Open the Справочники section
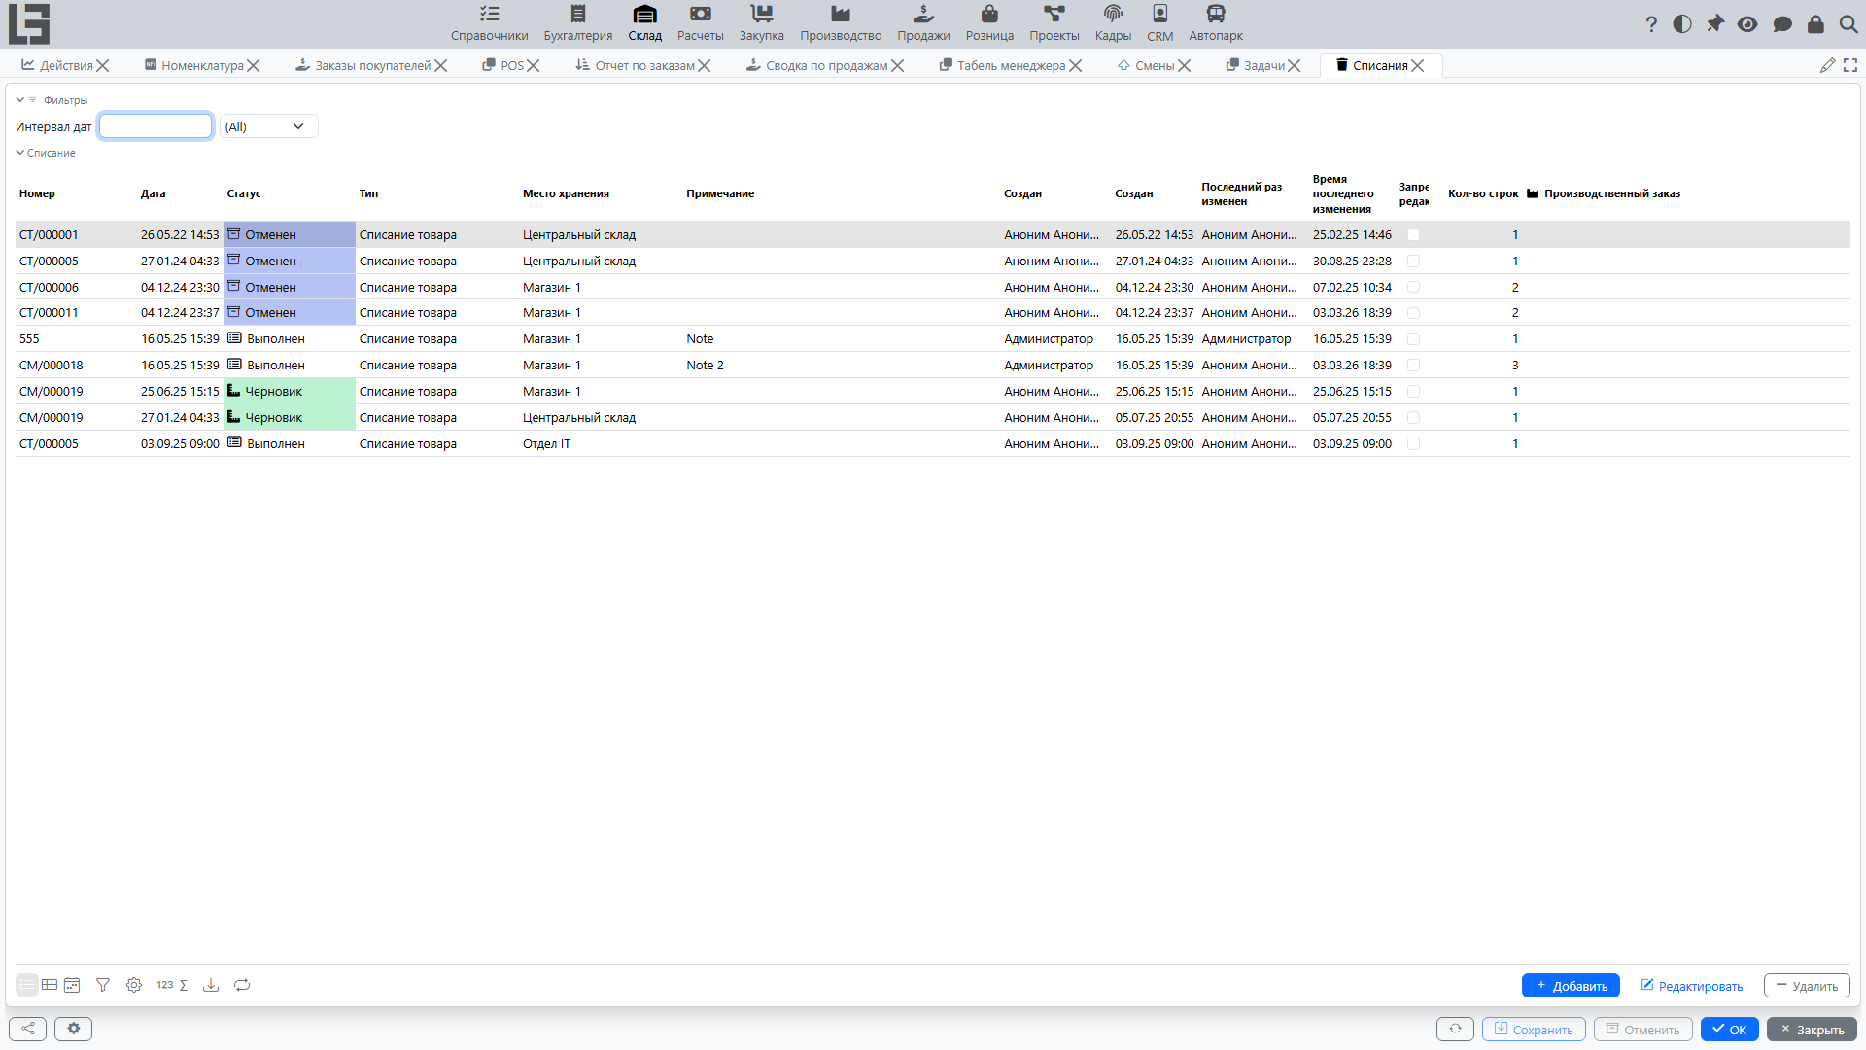Screen dimensions: 1866x1050 click(489, 23)
